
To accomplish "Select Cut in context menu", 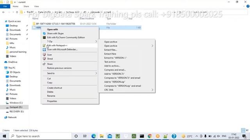I will click(x=70, y=79).
